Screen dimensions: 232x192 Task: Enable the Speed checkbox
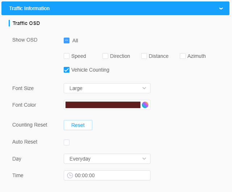(x=67, y=56)
